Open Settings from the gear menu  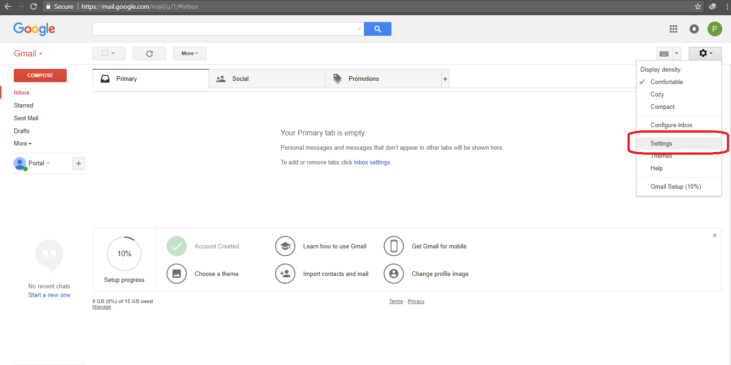pos(679,143)
